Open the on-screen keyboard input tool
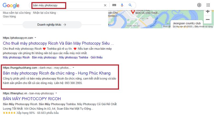Image resolution: width=214 pixels, height=121 pixels. [x=114, y=5]
